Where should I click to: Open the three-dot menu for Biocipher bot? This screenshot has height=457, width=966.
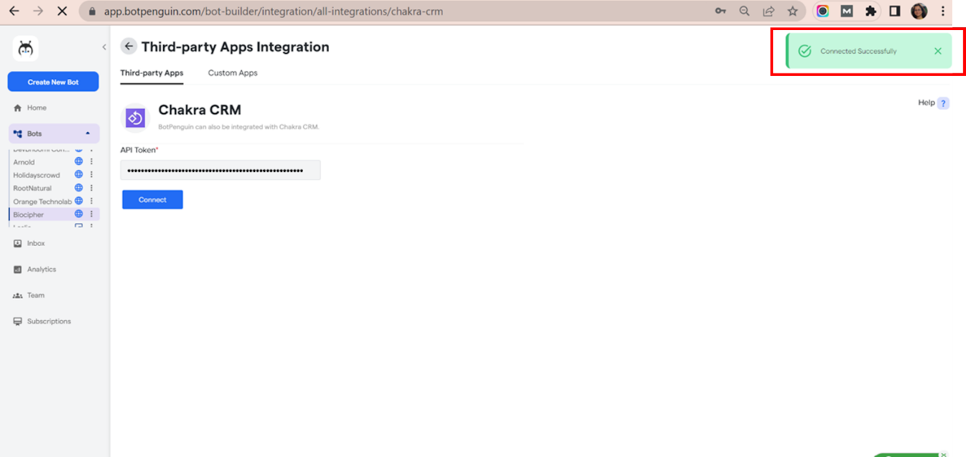click(91, 215)
